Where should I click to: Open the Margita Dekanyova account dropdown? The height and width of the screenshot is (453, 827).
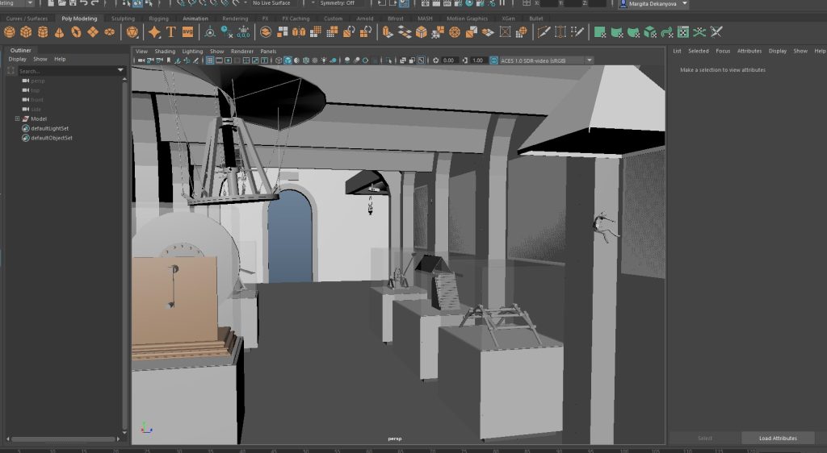click(653, 4)
